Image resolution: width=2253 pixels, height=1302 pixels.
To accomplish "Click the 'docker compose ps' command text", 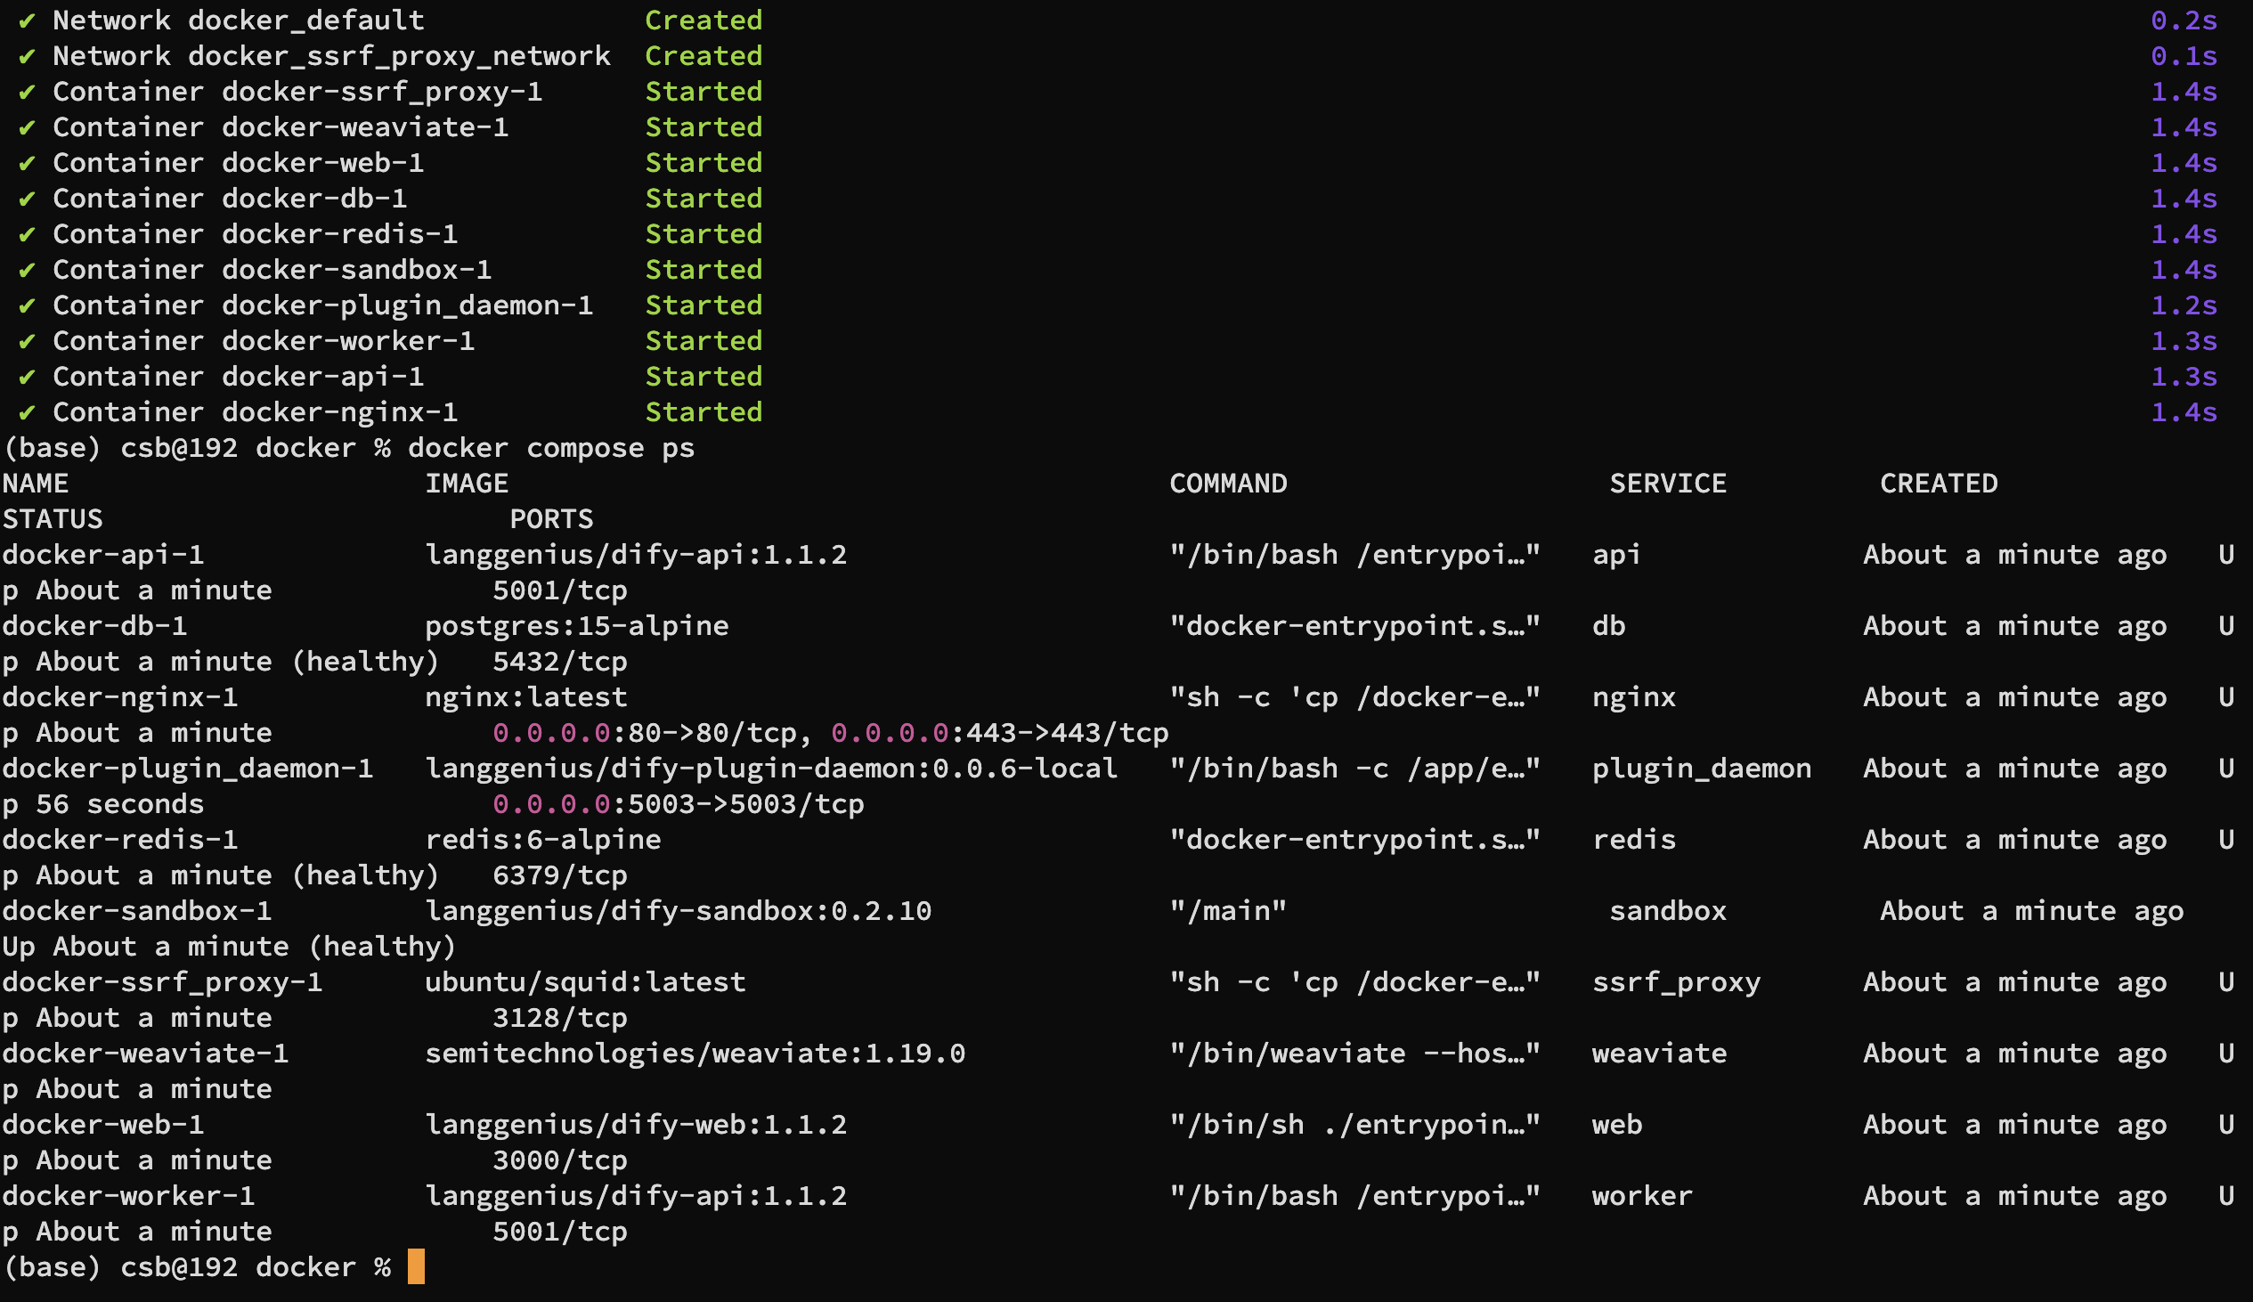I will (x=550, y=448).
